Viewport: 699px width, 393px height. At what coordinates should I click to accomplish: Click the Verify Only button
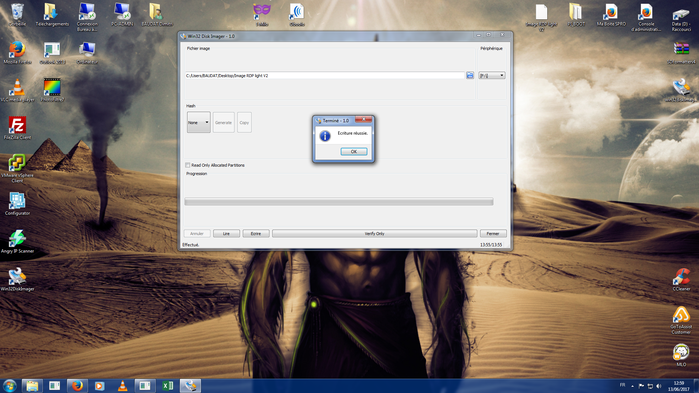tap(375, 234)
